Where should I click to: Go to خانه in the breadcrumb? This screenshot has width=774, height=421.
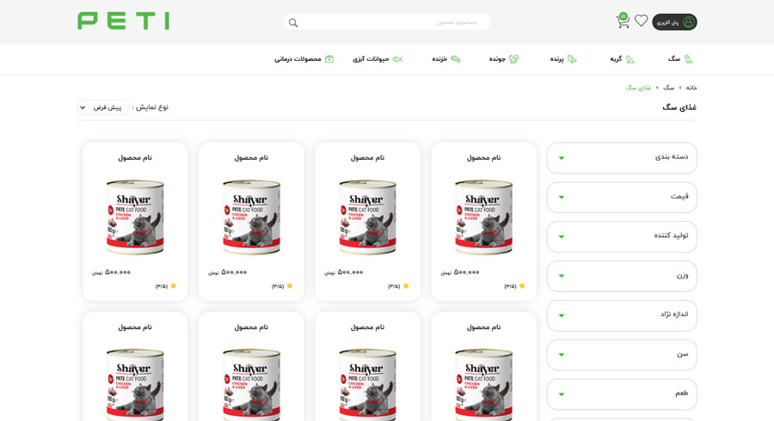pyautogui.click(x=691, y=88)
